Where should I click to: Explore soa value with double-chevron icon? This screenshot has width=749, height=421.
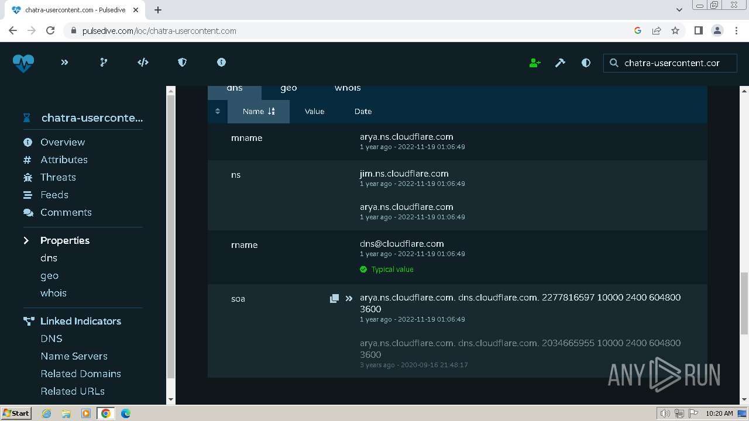coord(349,298)
